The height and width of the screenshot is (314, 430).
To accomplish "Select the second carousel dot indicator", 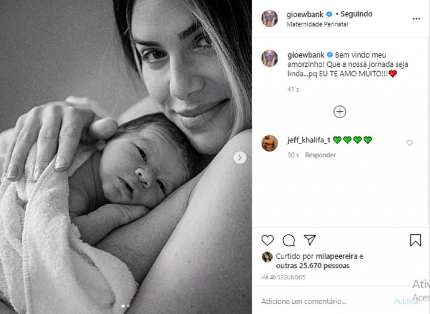I will point(128,306).
